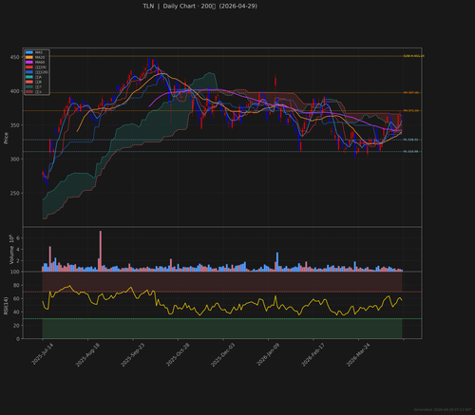Click the turquoise swatch in legend's sixth row
Image resolution: width=475 pixels, height=415 pixels.
[x=29, y=77]
